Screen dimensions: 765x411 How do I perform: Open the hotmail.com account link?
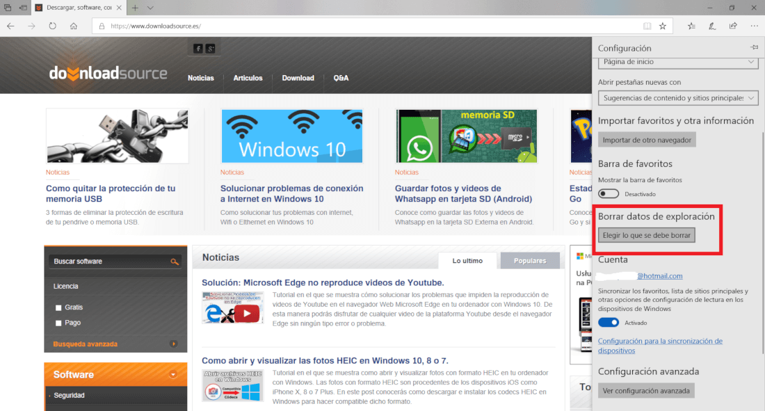(x=659, y=276)
